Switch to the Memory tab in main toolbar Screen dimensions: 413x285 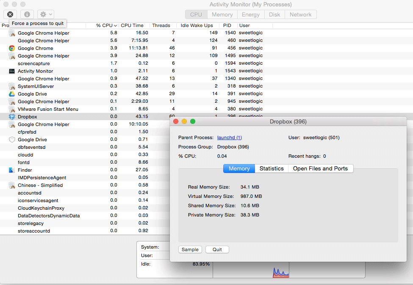tap(222, 14)
